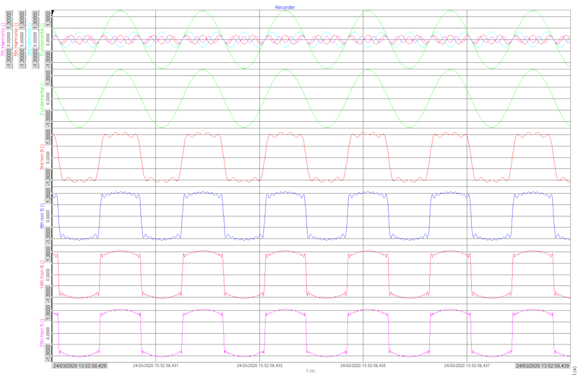This screenshot has height=375, width=580.
Task: Click the 0,0000 midpoint of the 25th Non S axis
Action: pyautogui.click(x=48, y=333)
